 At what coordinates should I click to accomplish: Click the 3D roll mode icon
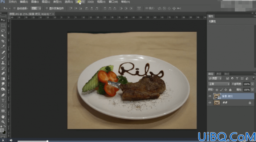coord(164,8)
